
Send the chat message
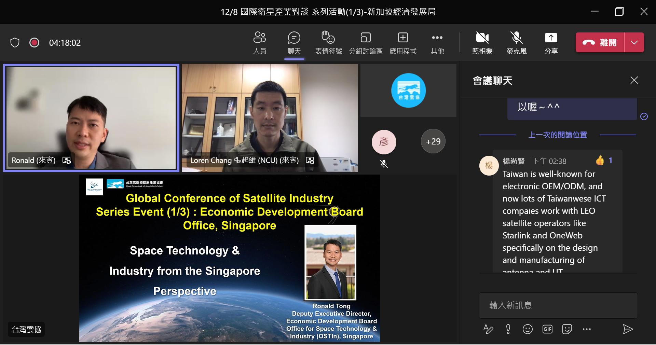pos(628,329)
